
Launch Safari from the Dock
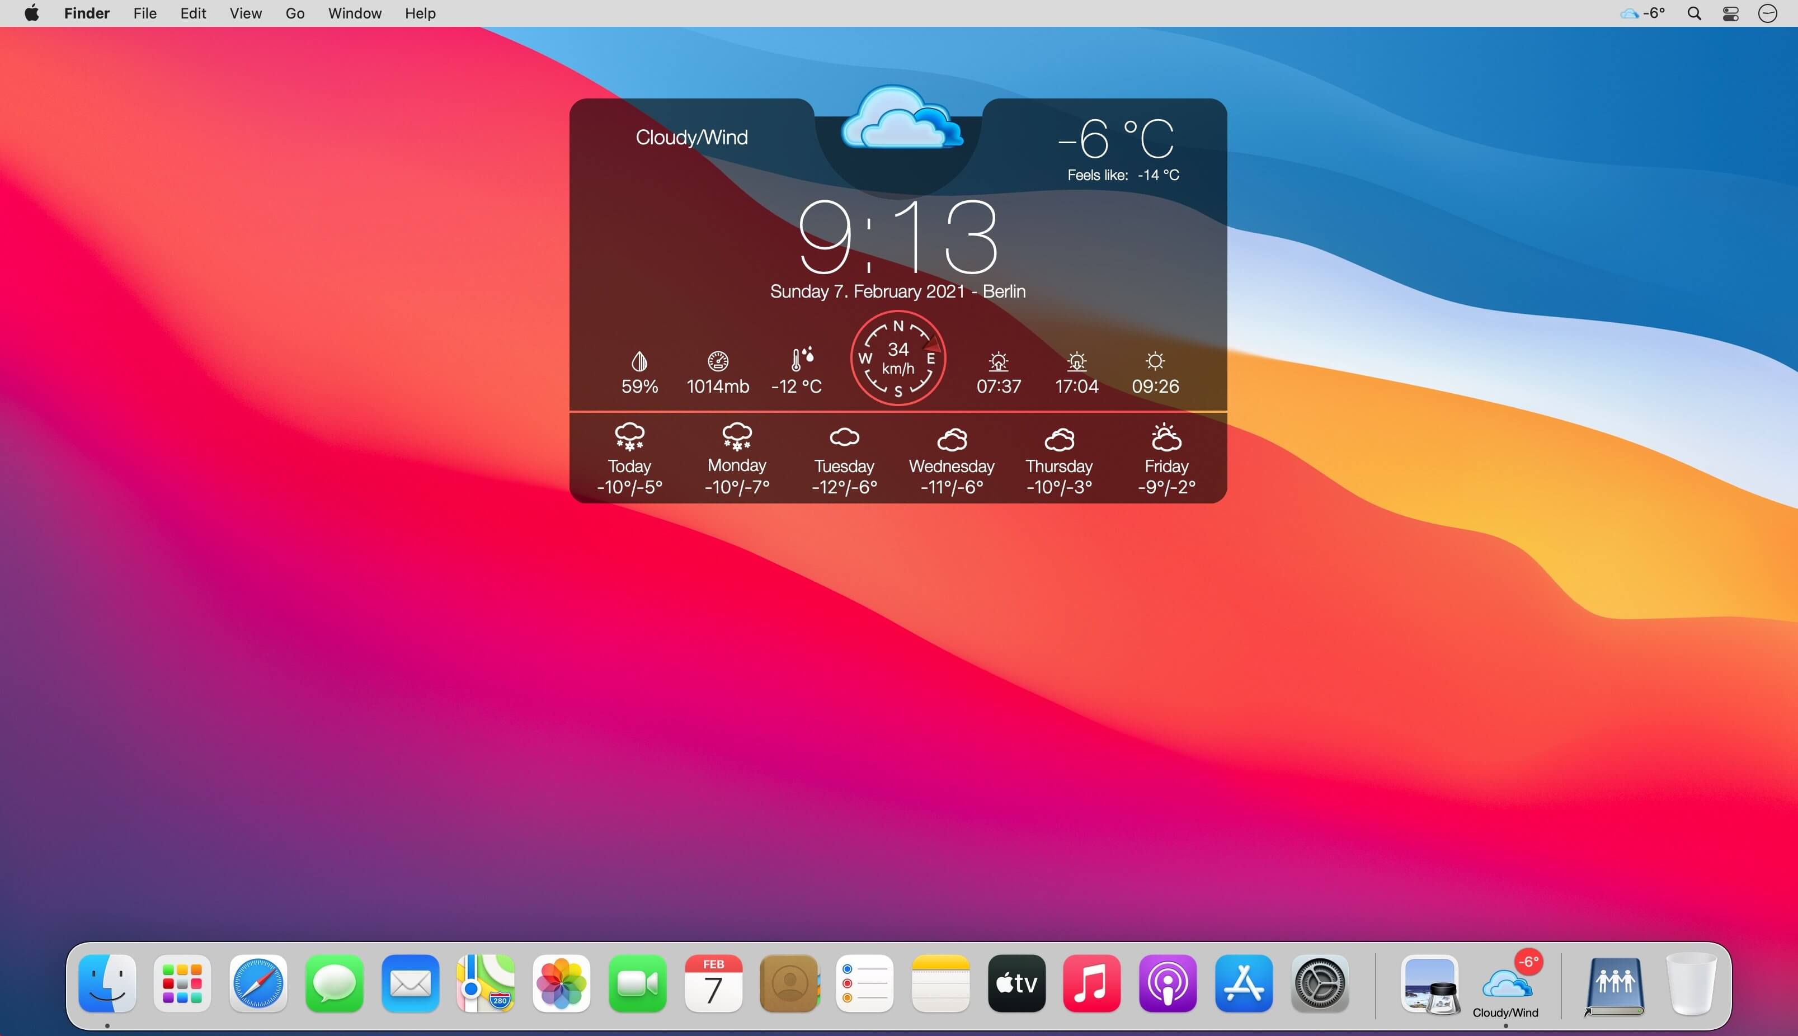pyautogui.click(x=258, y=984)
